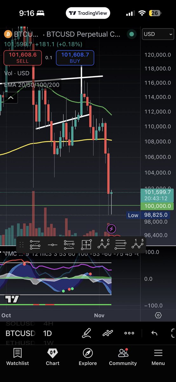Switch to the Chart tab
The width and height of the screenshot is (176, 382).
(53, 357)
